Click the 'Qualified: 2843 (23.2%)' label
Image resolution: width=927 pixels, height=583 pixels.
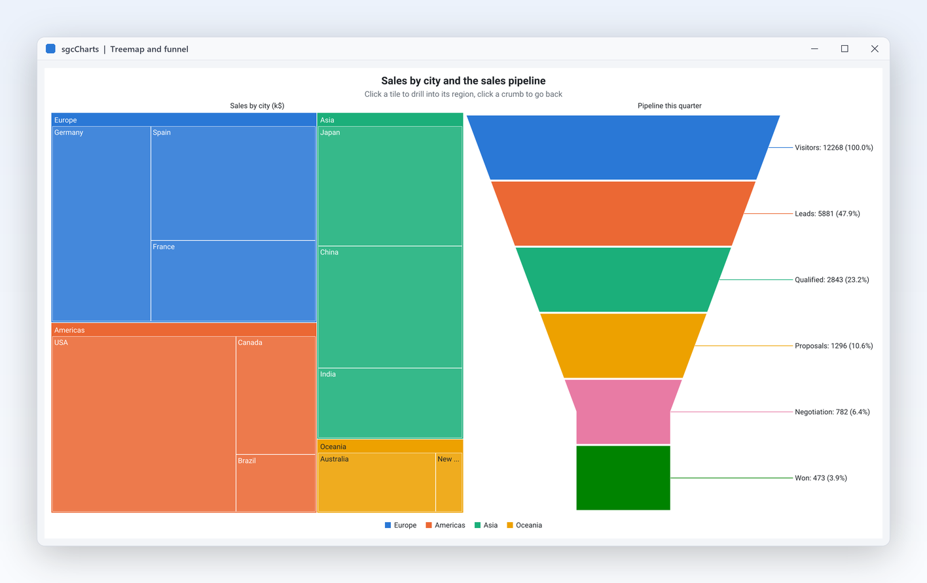(x=831, y=280)
